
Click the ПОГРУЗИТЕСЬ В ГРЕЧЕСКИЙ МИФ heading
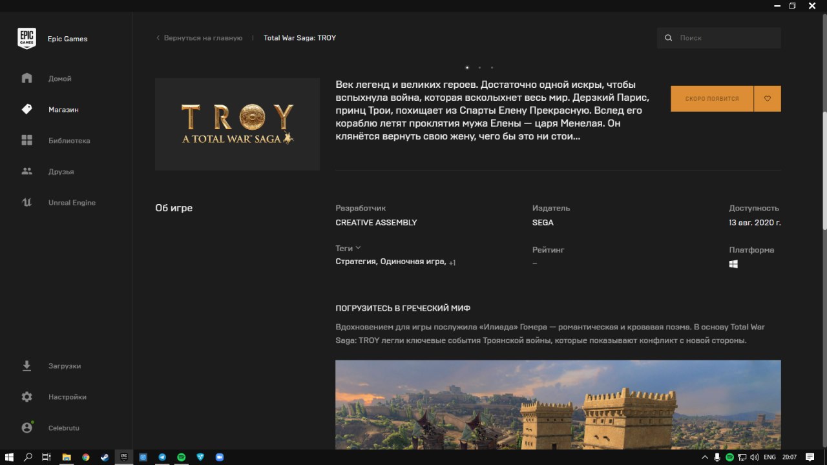[403, 308]
